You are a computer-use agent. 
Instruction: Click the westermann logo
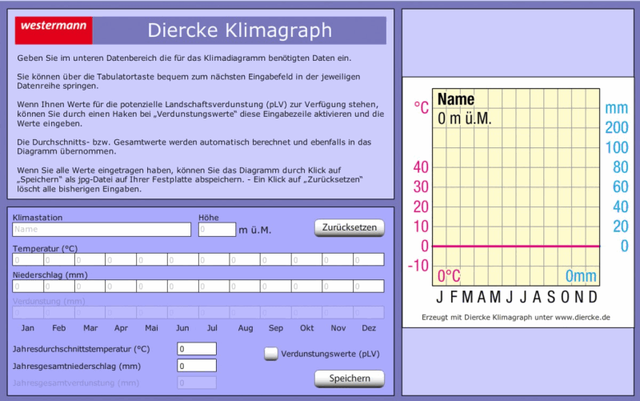54,30
